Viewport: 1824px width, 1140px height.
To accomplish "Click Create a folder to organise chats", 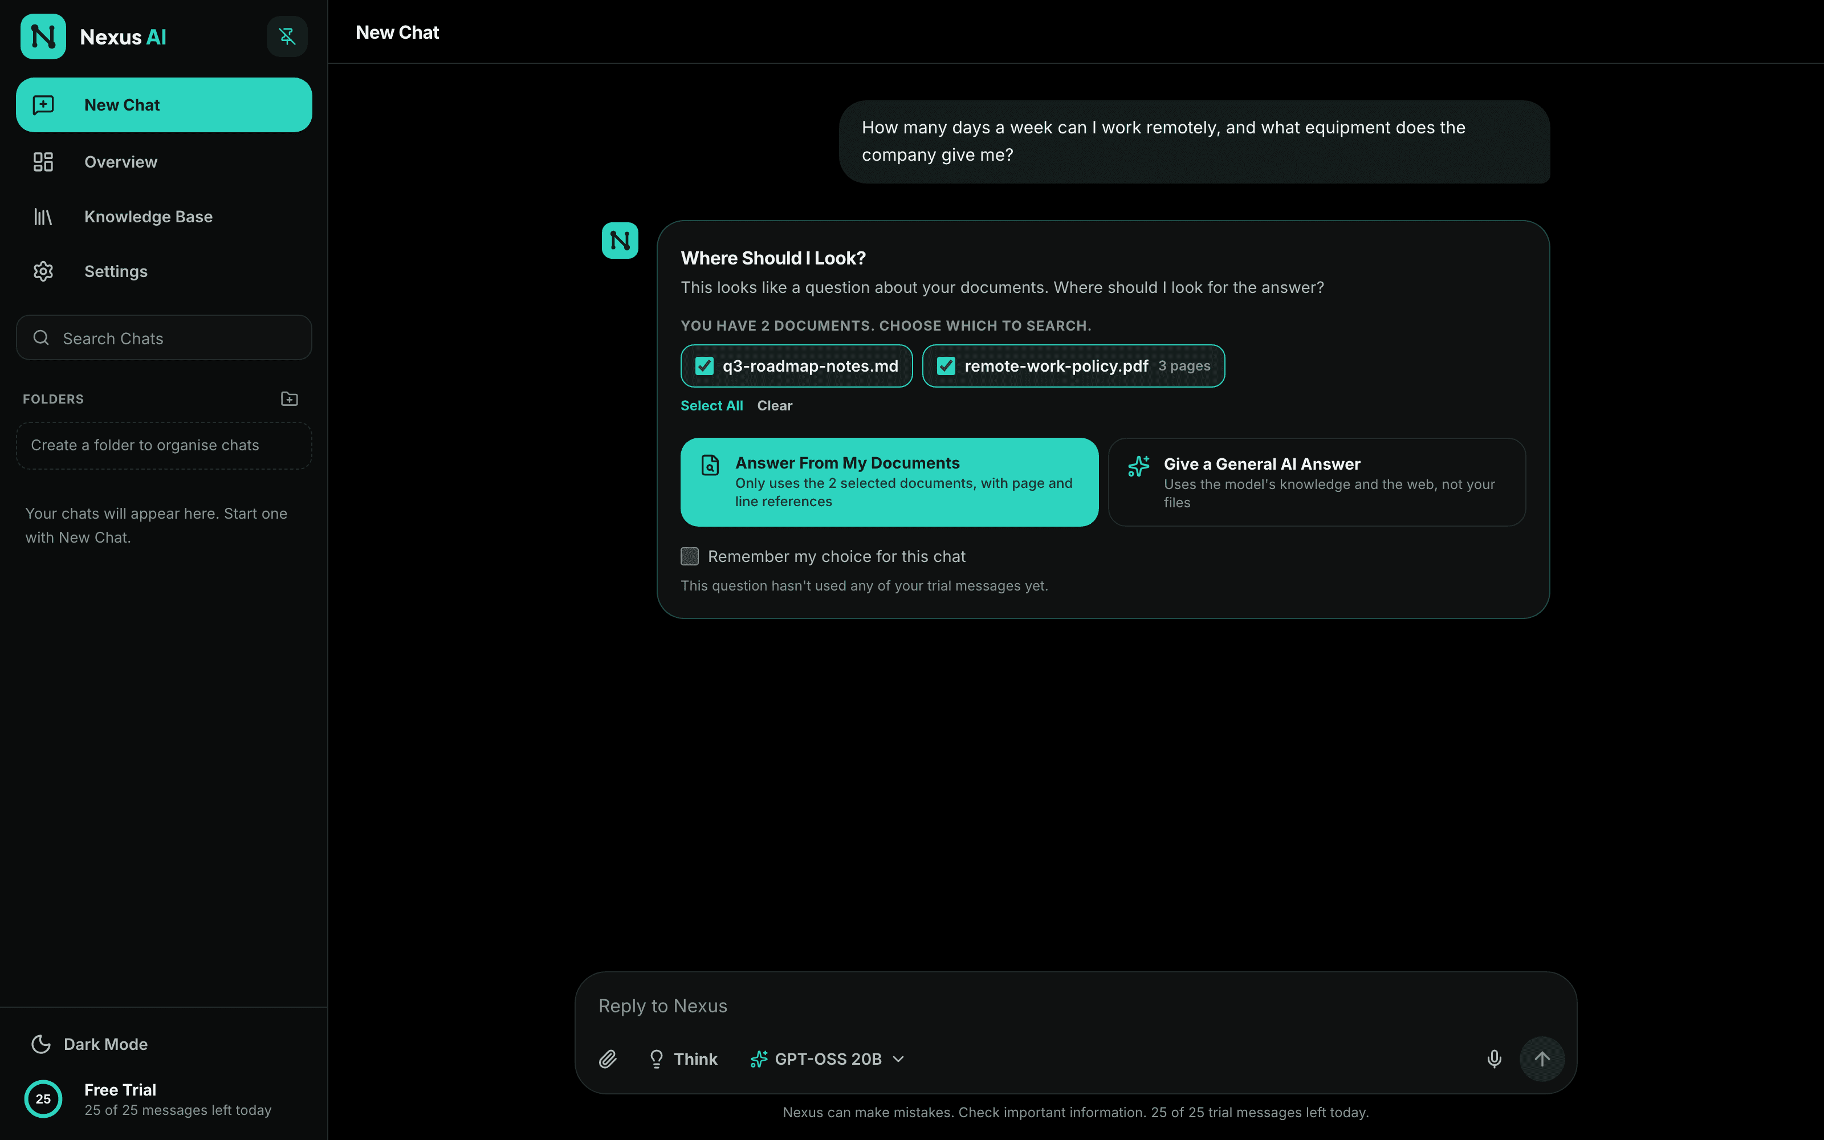I will click(164, 446).
